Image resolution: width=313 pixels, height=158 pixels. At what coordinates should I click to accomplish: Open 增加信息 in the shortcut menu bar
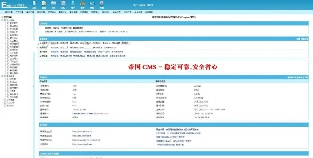(9, 12)
